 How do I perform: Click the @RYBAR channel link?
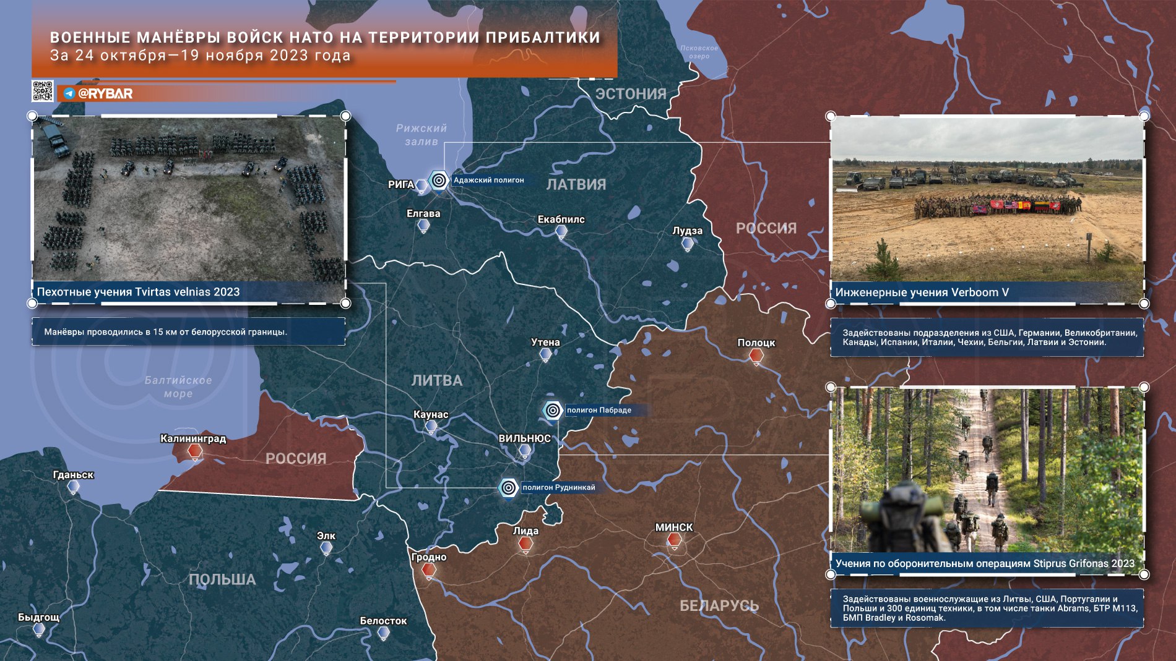coord(106,93)
